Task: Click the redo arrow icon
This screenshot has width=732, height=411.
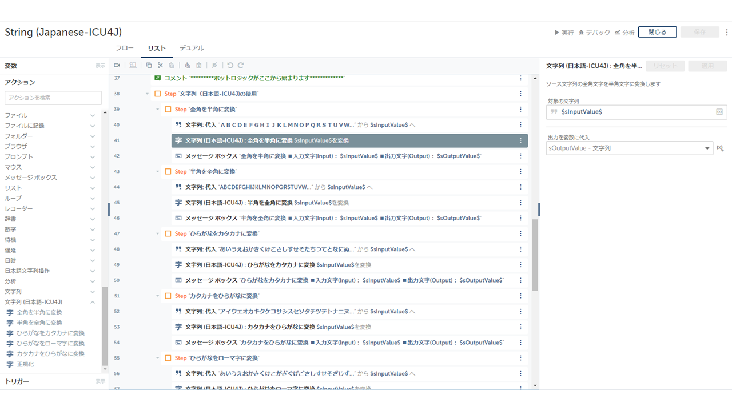Action: [x=241, y=66]
